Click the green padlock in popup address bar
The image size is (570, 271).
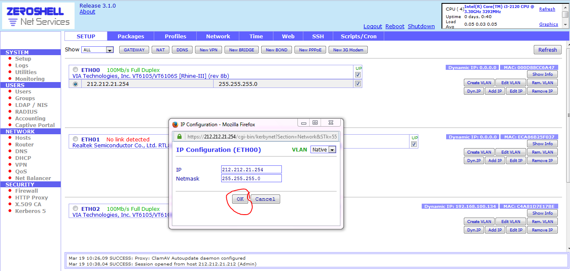pyautogui.click(x=179, y=136)
